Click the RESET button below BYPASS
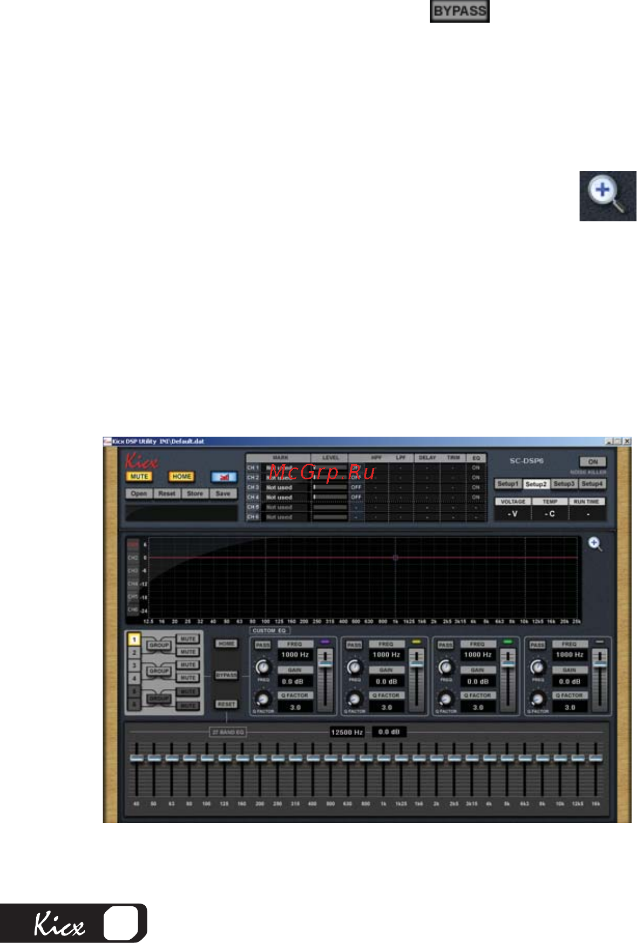637x943 pixels. coord(226,704)
